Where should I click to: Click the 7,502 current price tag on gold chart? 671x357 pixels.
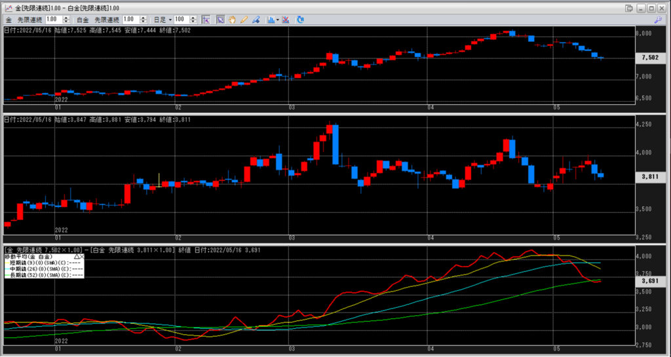coord(649,58)
